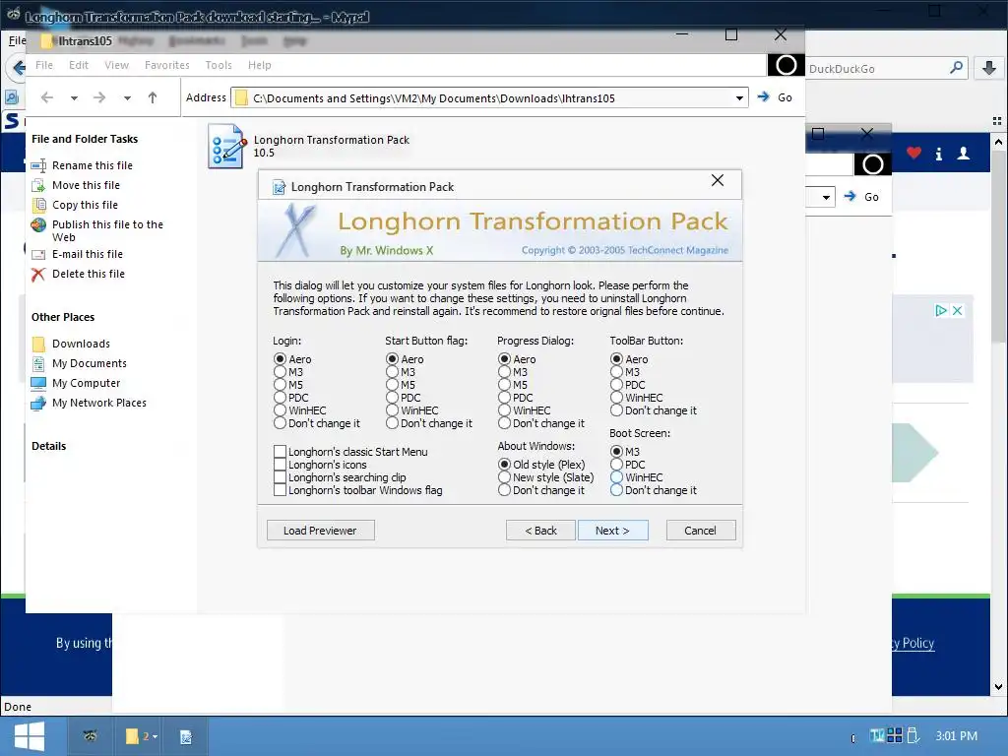Click the folder group taskbar button
Image resolution: width=1008 pixels, height=756 pixels.
(x=140, y=736)
